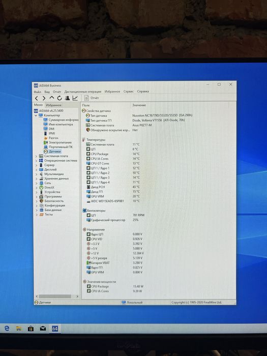Open the Дистанционные операции menu
Viewport: 267px width, 356px height.
(82, 92)
